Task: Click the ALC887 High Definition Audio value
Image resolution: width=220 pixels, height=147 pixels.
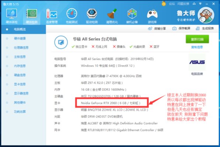Action: [x=119, y=123]
